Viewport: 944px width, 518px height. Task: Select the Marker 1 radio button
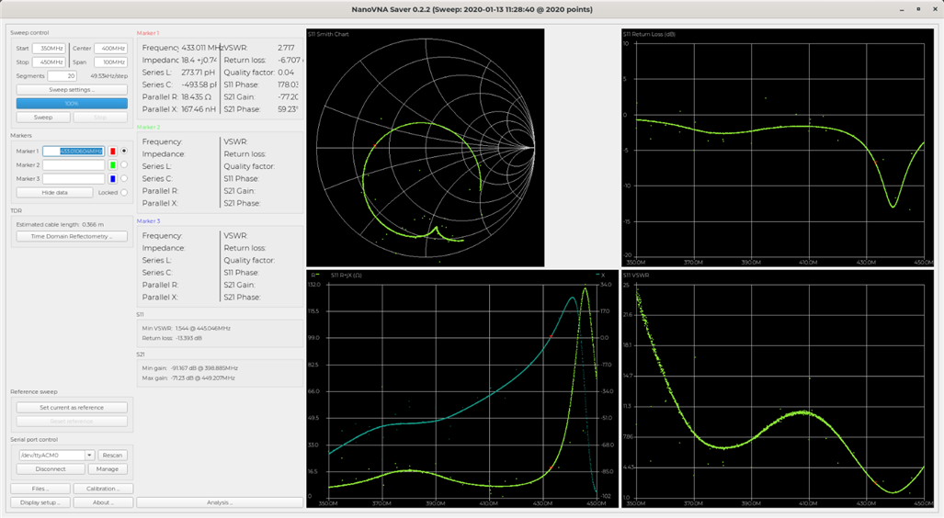tap(124, 151)
